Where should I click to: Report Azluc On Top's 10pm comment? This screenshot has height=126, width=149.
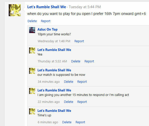[x=79, y=41]
